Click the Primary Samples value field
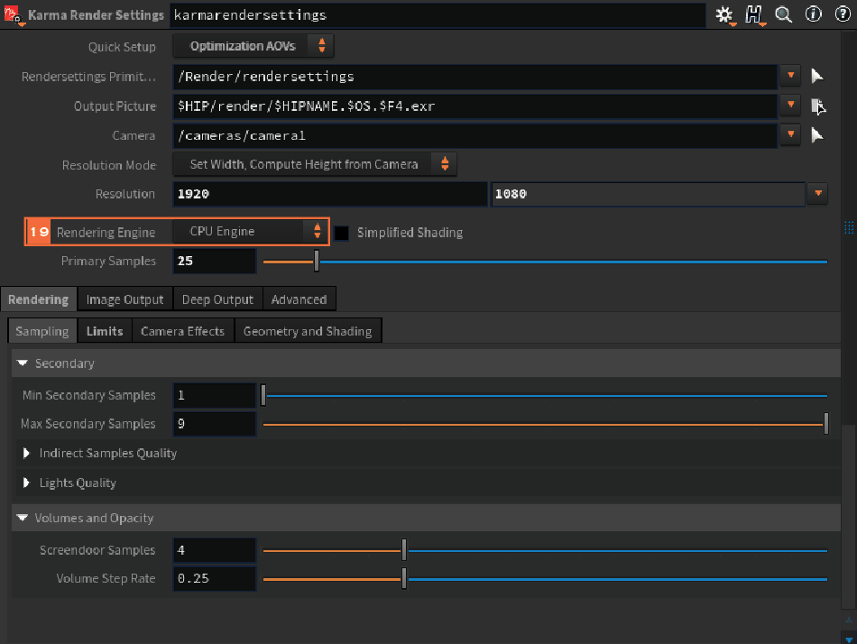Image resolution: width=857 pixels, height=644 pixels. [215, 261]
